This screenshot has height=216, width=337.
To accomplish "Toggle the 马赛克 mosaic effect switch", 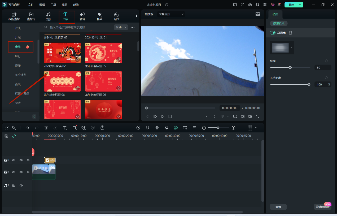I will point(273,33).
